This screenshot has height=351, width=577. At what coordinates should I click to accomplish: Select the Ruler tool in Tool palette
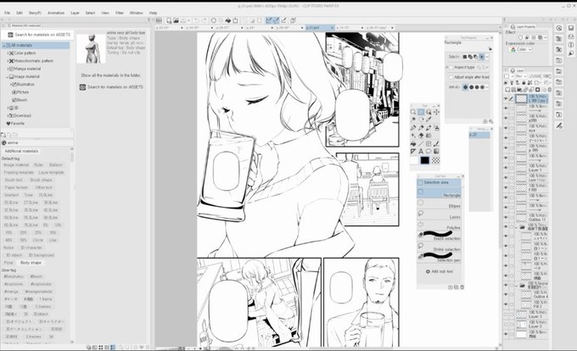(413, 151)
